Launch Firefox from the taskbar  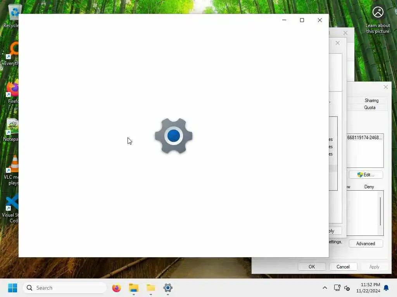point(116,288)
